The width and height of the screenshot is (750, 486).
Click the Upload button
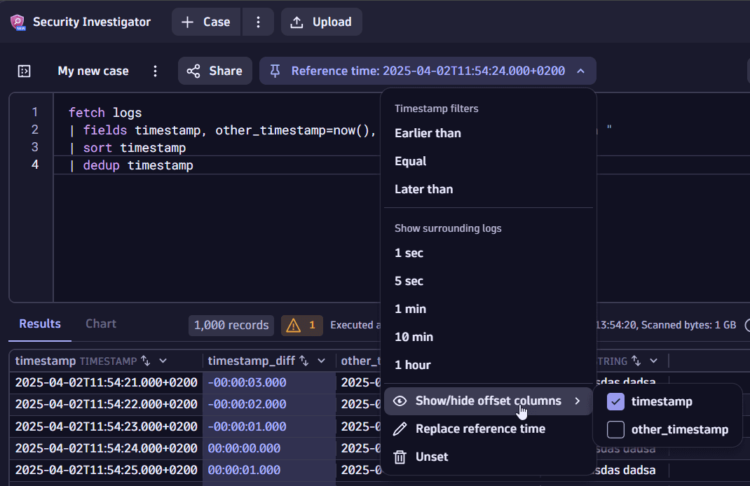pos(322,22)
